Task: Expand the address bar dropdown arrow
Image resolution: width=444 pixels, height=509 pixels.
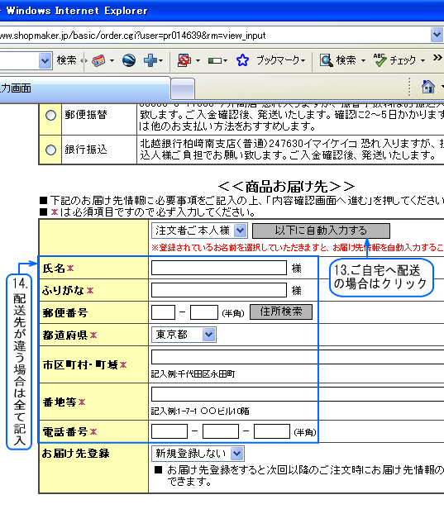Action: coord(437,35)
